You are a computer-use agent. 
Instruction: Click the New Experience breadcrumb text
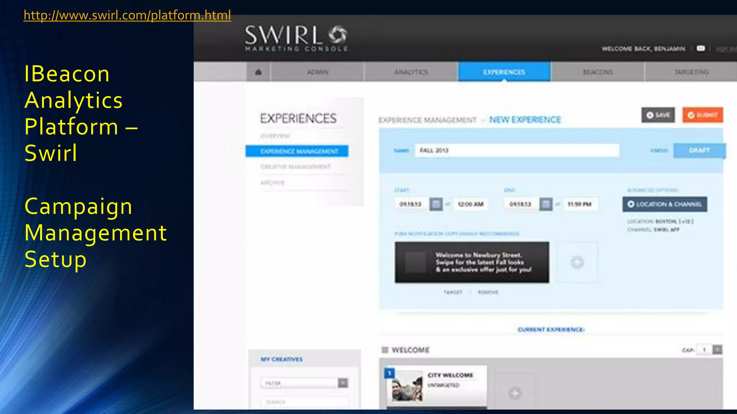tap(525, 120)
